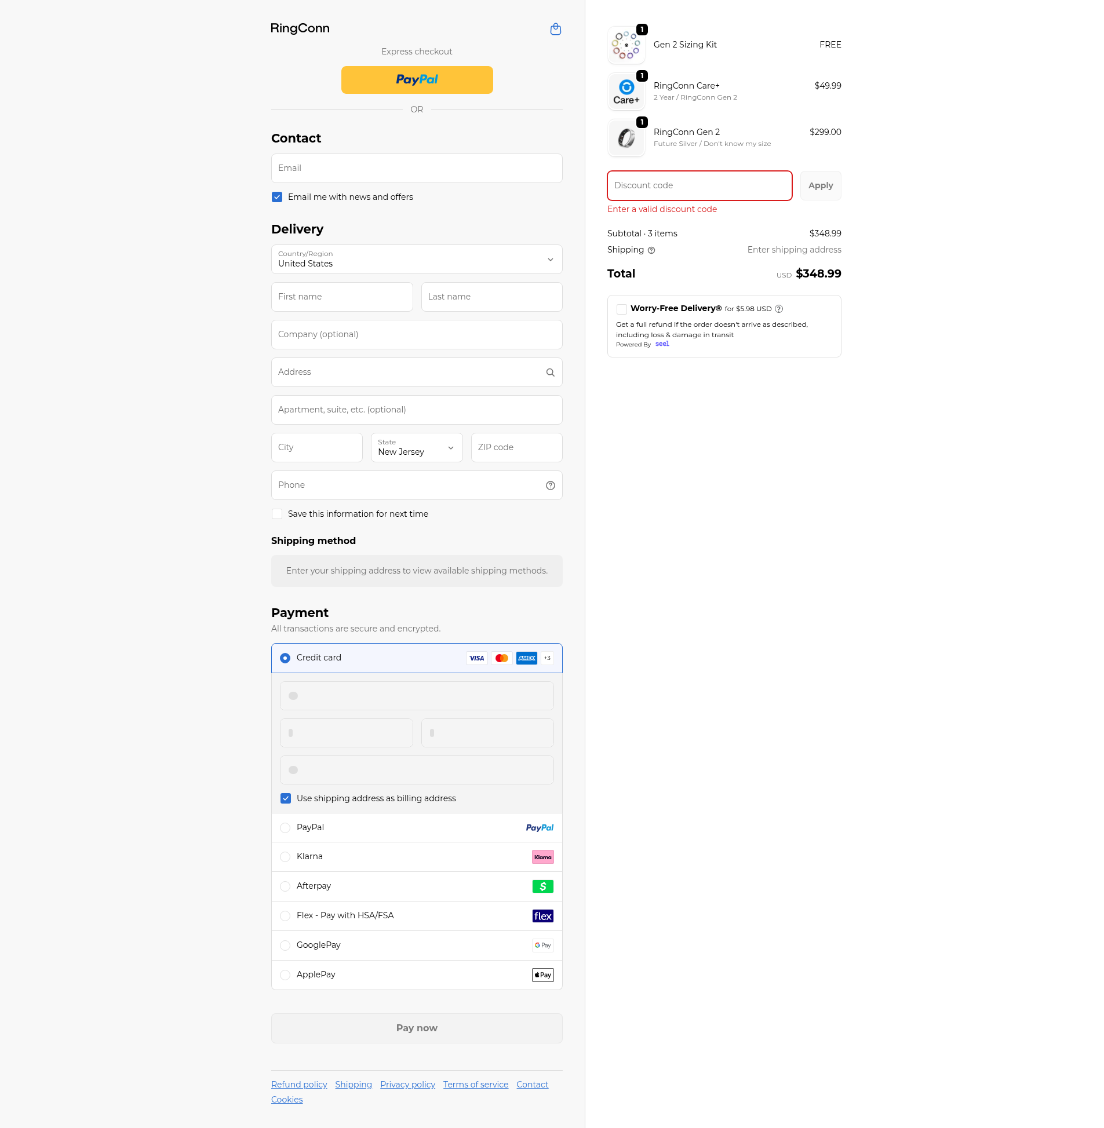Click the seel powered-by logo

(x=662, y=344)
